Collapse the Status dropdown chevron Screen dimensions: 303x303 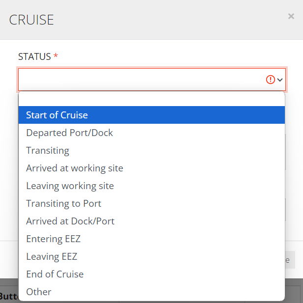(x=280, y=80)
